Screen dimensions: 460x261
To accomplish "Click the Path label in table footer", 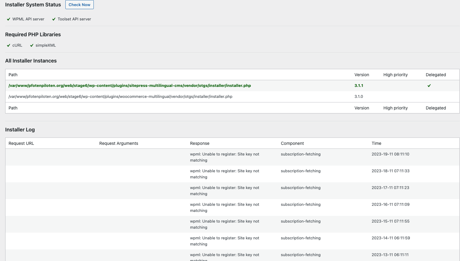I will [x=13, y=108].
